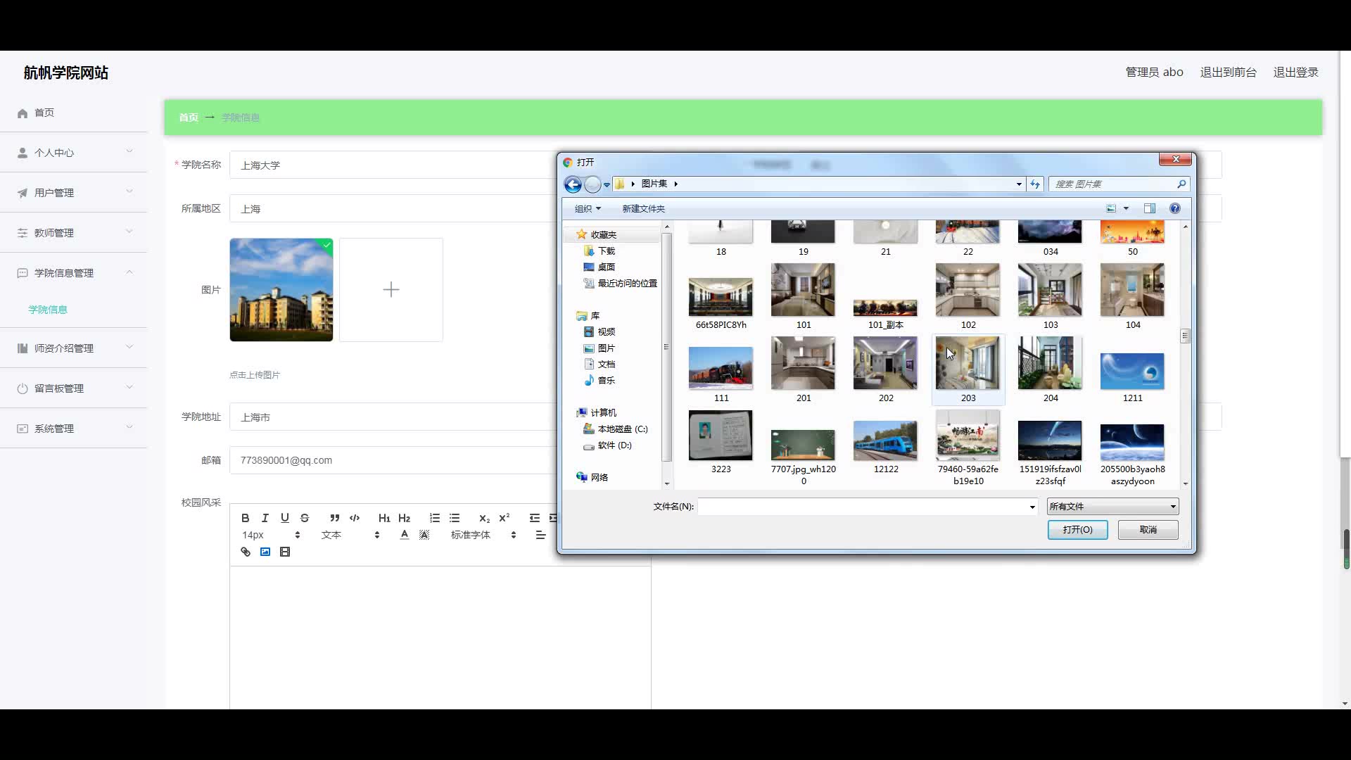Insert a video into the editor

[285, 552]
